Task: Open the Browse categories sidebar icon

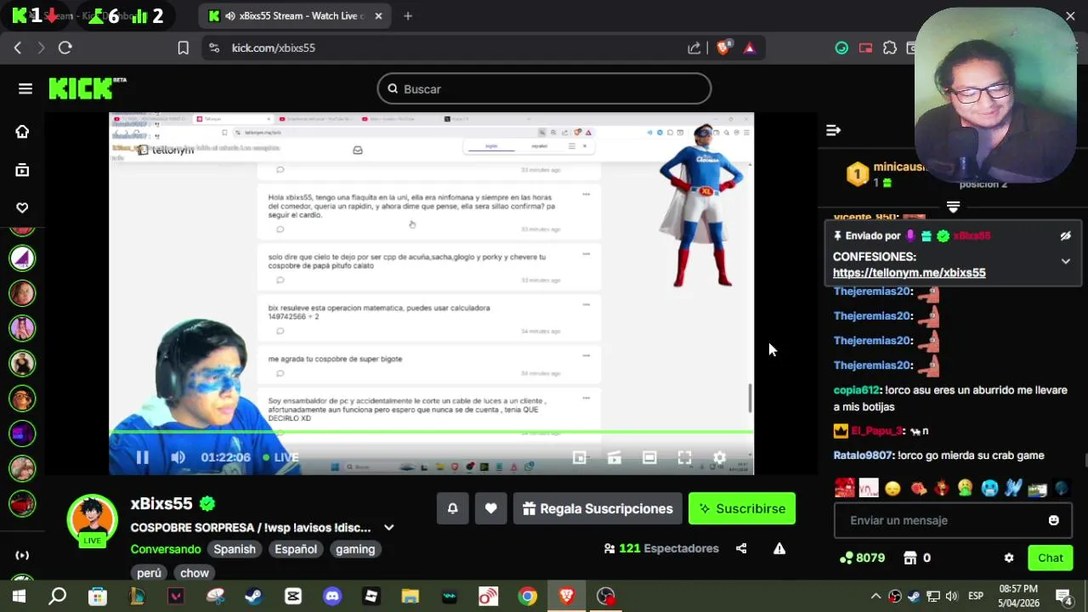Action: pyautogui.click(x=22, y=170)
